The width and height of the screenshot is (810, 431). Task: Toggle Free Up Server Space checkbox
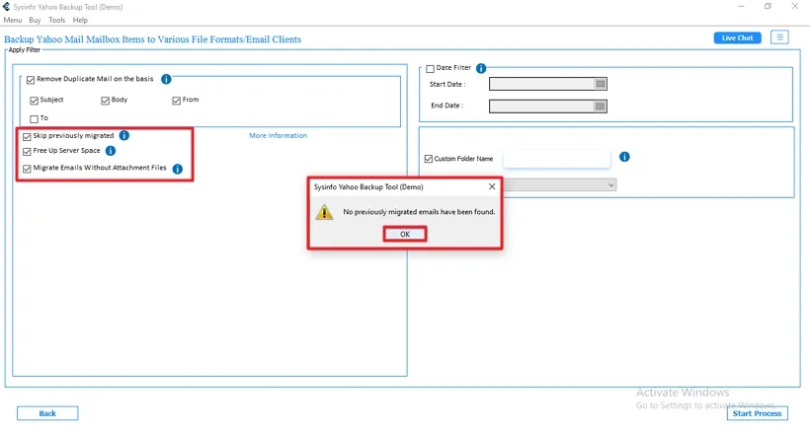27,152
